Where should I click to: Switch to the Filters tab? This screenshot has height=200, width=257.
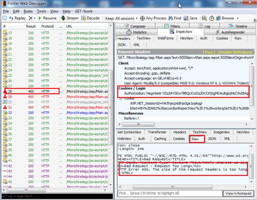coord(172,26)
